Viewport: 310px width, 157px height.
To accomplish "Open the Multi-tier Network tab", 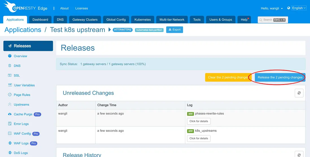I will click(172, 20).
